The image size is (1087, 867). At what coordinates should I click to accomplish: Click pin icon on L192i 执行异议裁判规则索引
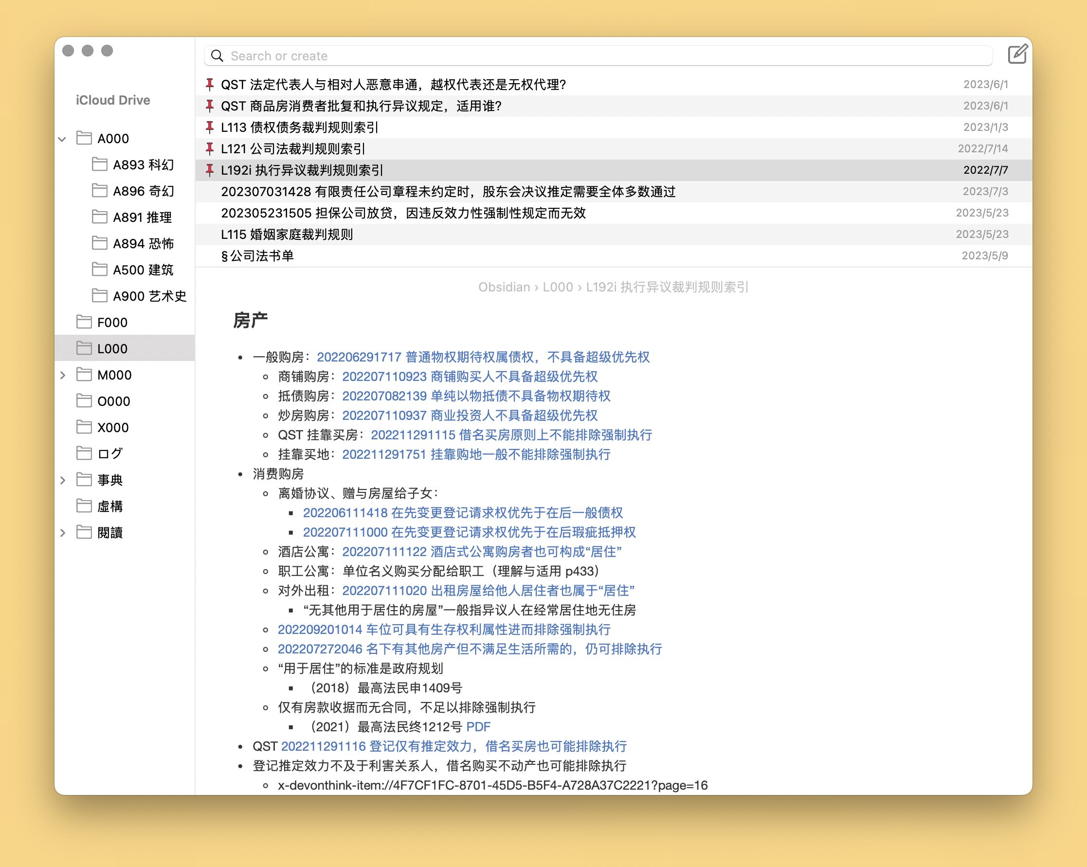coord(210,170)
